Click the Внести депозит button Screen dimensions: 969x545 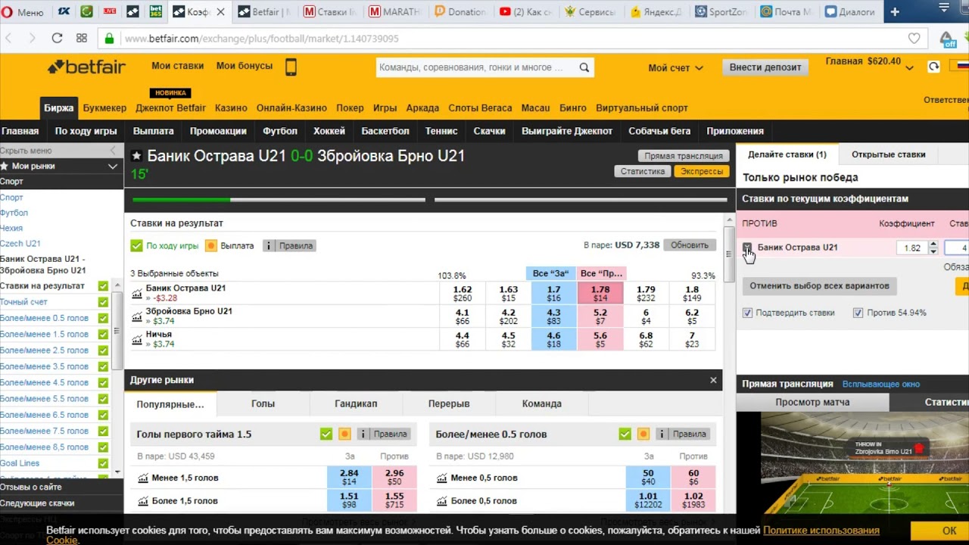(765, 67)
